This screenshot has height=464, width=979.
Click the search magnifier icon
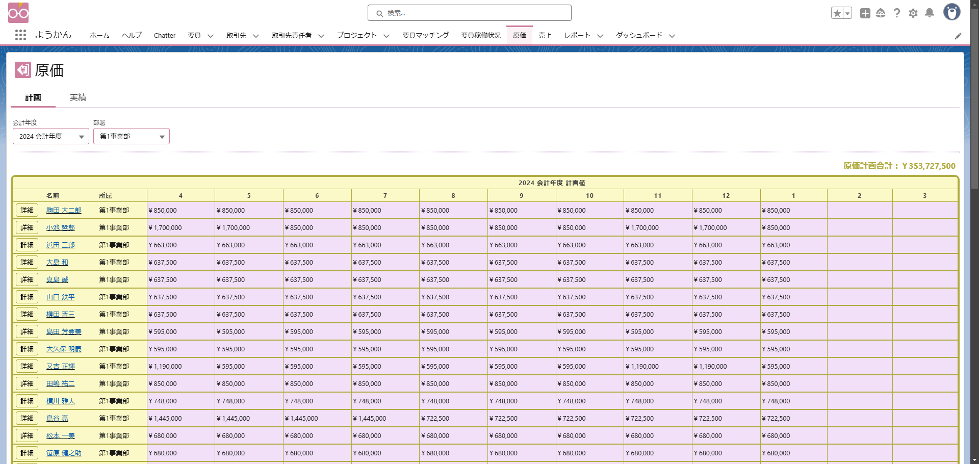379,13
